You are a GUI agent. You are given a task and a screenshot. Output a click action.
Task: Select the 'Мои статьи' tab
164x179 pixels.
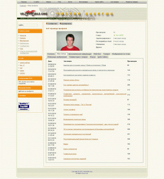pos(61,54)
